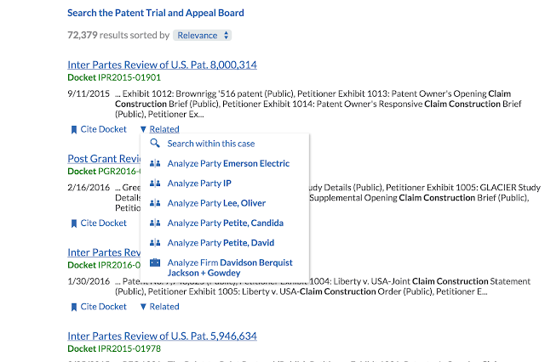Expand Related under the 1/30/2016 result
The image size is (545, 362).
point(160,307)
